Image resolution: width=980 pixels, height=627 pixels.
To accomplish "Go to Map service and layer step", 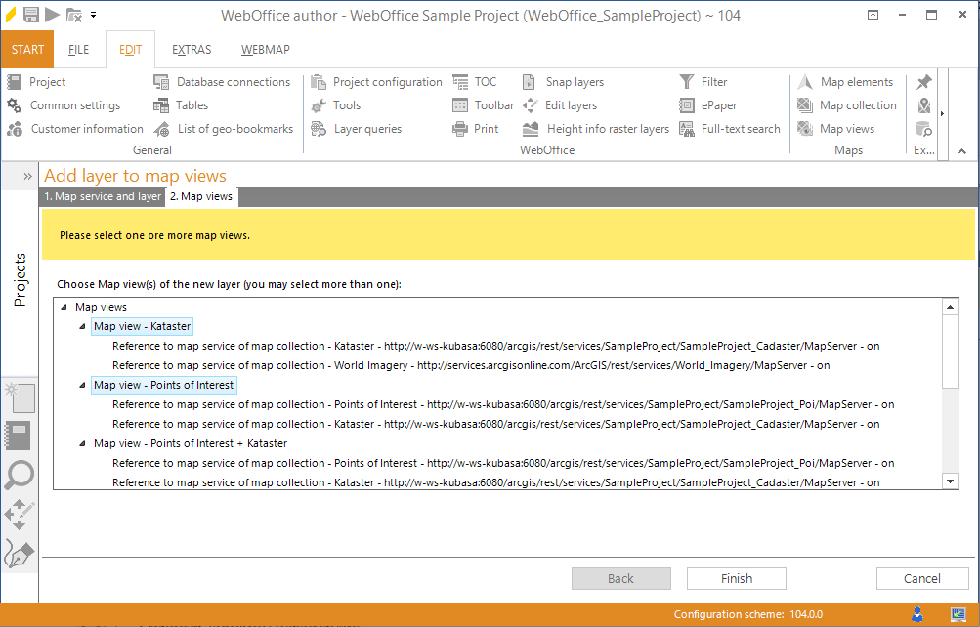I will [103, 196].
